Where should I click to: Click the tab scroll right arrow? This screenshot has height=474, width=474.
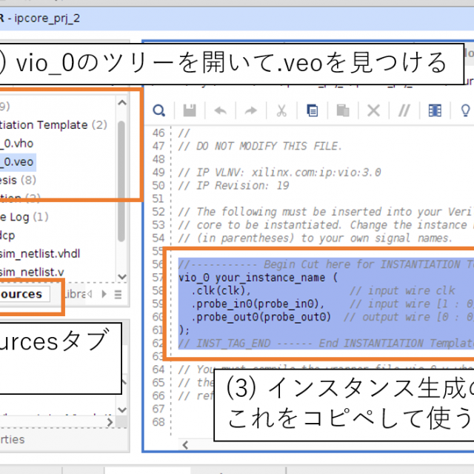pyautogui.click(x=104, y=294)
